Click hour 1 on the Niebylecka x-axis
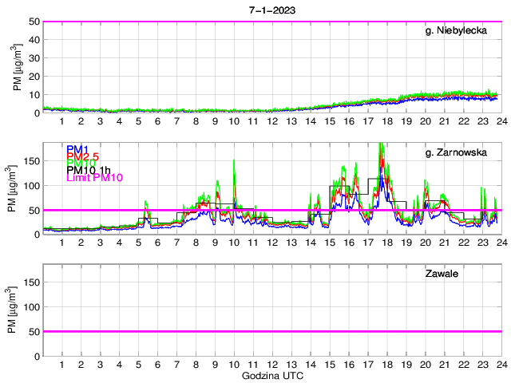This screenshot has width=511, height=383. pyautogui.click(x=62, y=121)
